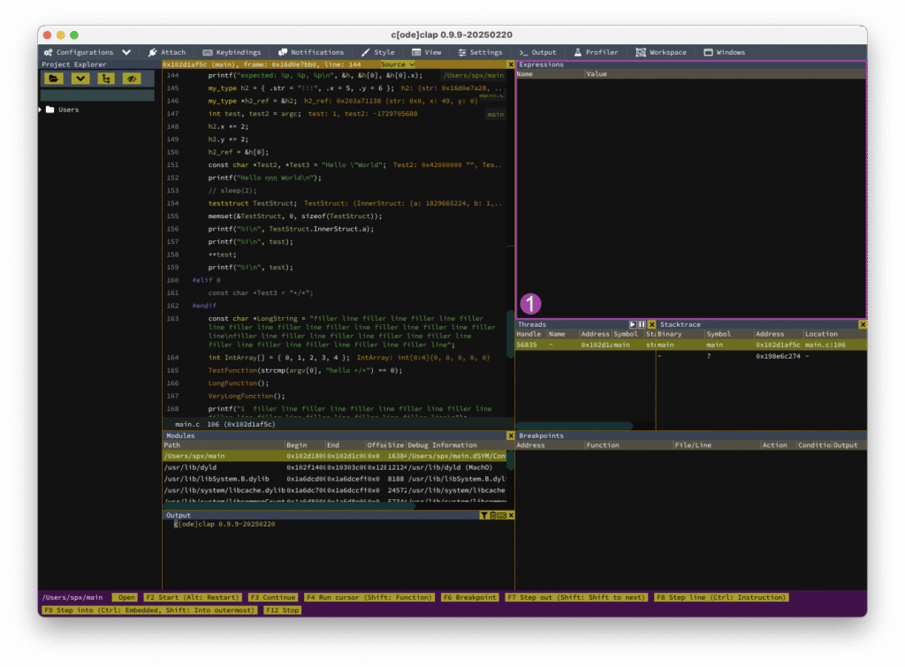Click the Threads horizontal scrollbar
Screen dimensions: 905x667
(574, 427)
